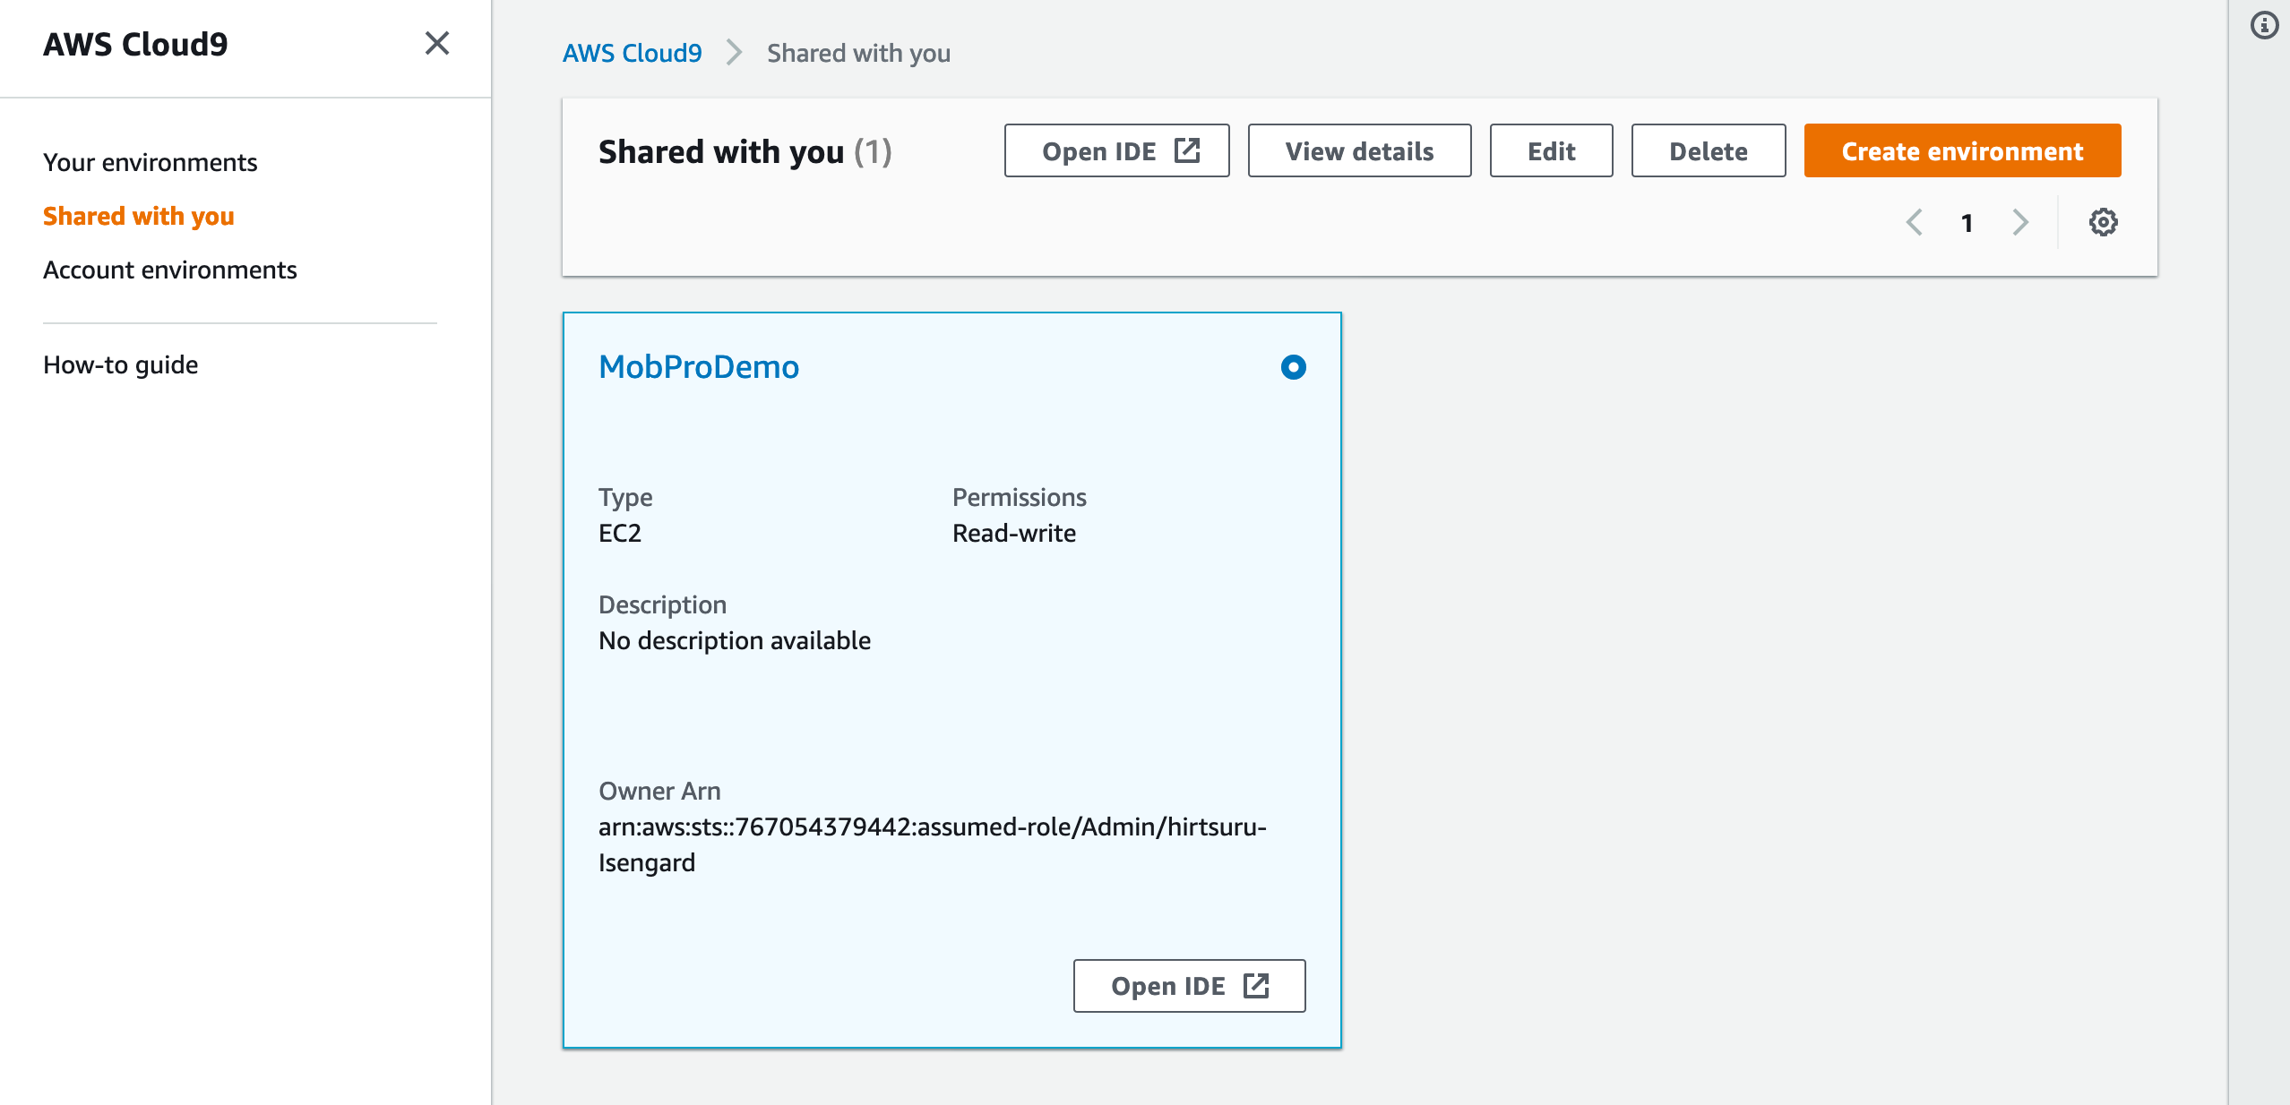
Task: Click Open IDE button in header
Action: coord(1116,150)
